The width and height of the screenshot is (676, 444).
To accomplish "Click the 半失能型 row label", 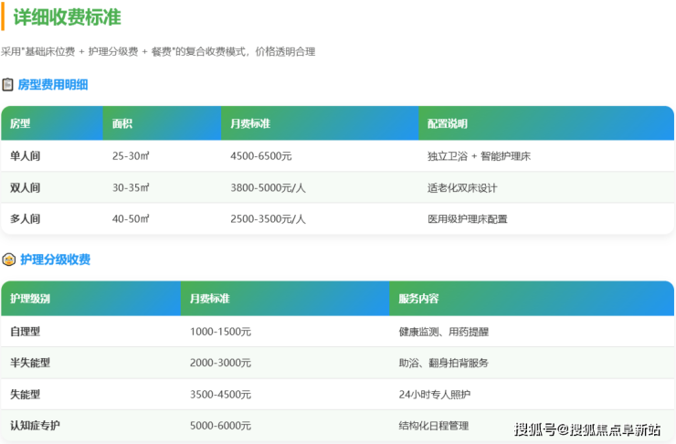I will pos(30,363).
